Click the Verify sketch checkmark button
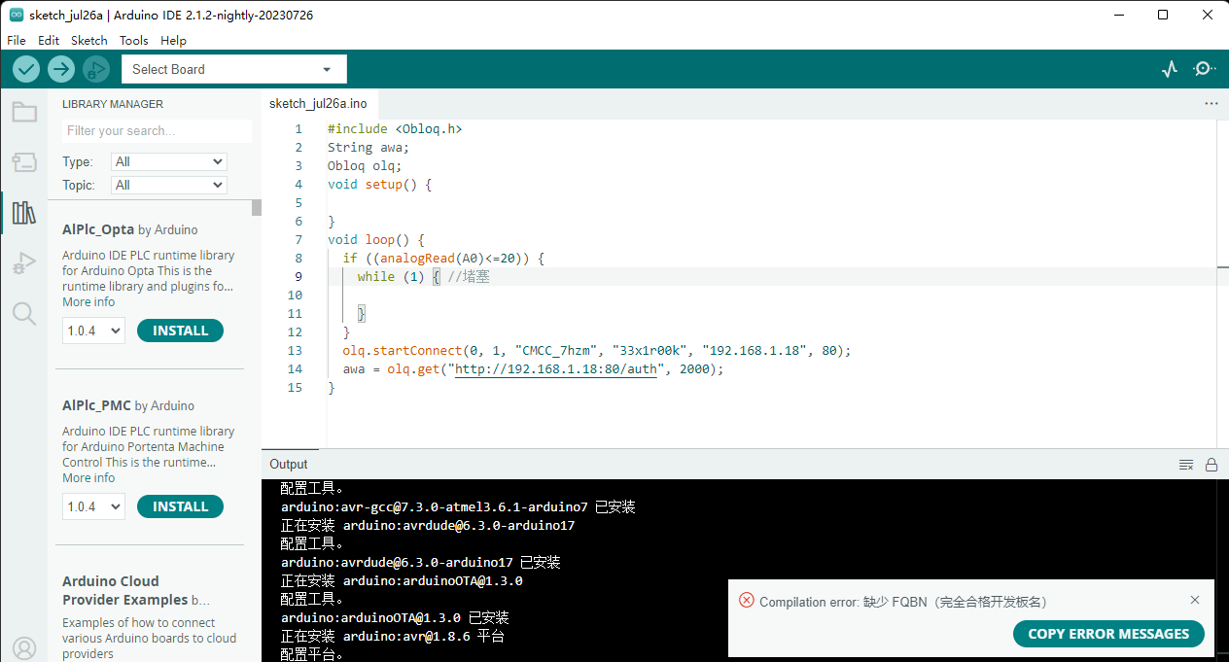The width and height of the screenshot is (1229, 662). pyautogui.click(x=26, y=69)
